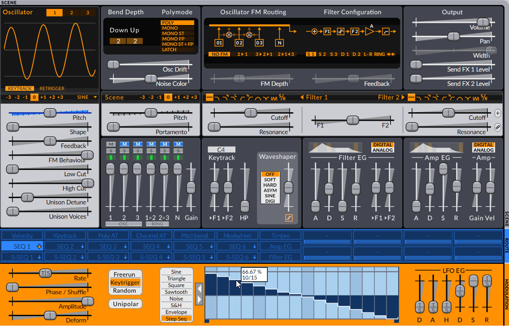This screenshot has height=326, width=509.
Task: Open the SINE oscillator type dropdown
Action: [x=87, y=97]
